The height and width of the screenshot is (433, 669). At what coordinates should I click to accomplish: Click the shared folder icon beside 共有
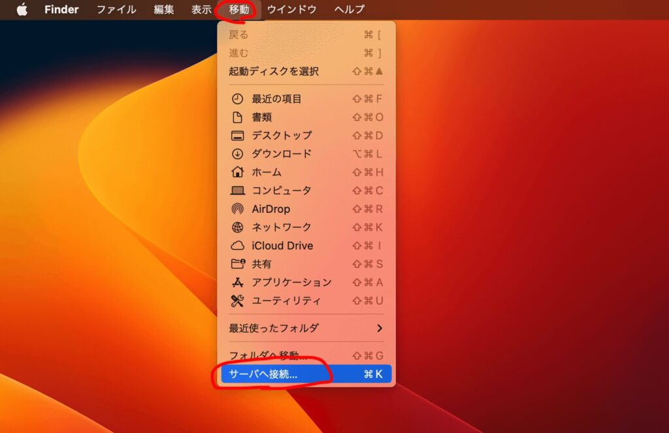(x=238, y=264)
